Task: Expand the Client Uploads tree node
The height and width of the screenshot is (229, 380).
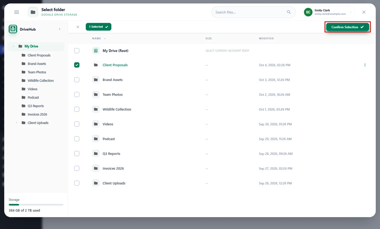Action: click(x=17, y=123)
